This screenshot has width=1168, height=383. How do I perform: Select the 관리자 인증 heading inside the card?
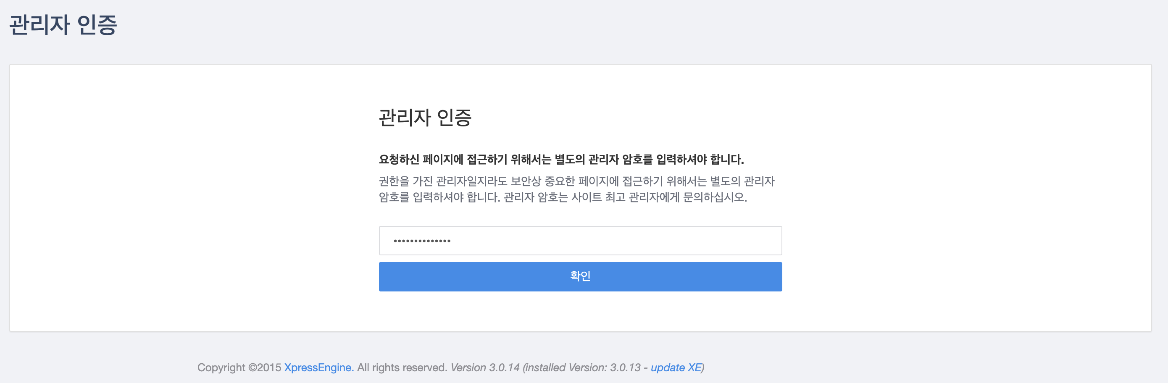pos(425,118)
